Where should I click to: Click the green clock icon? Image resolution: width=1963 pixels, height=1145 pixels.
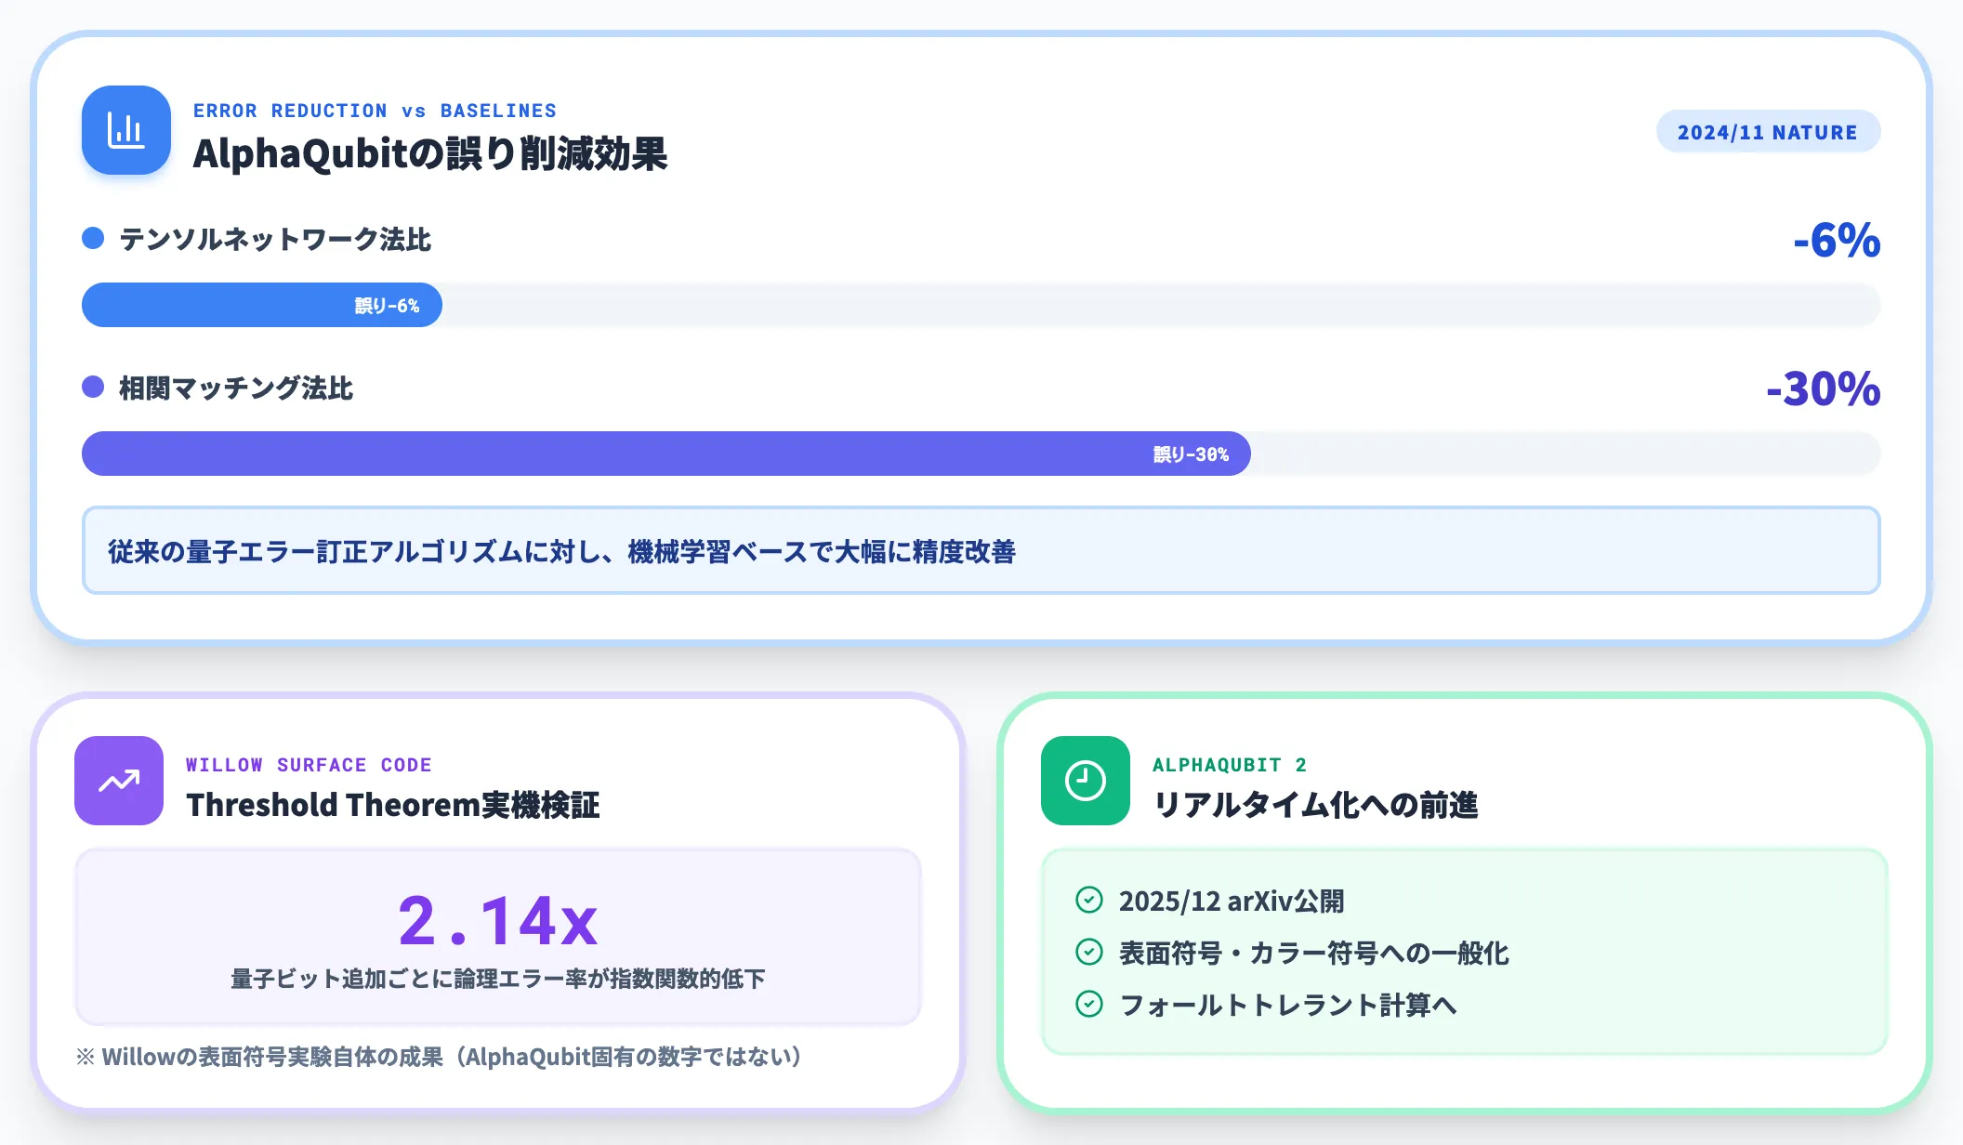1086,781
